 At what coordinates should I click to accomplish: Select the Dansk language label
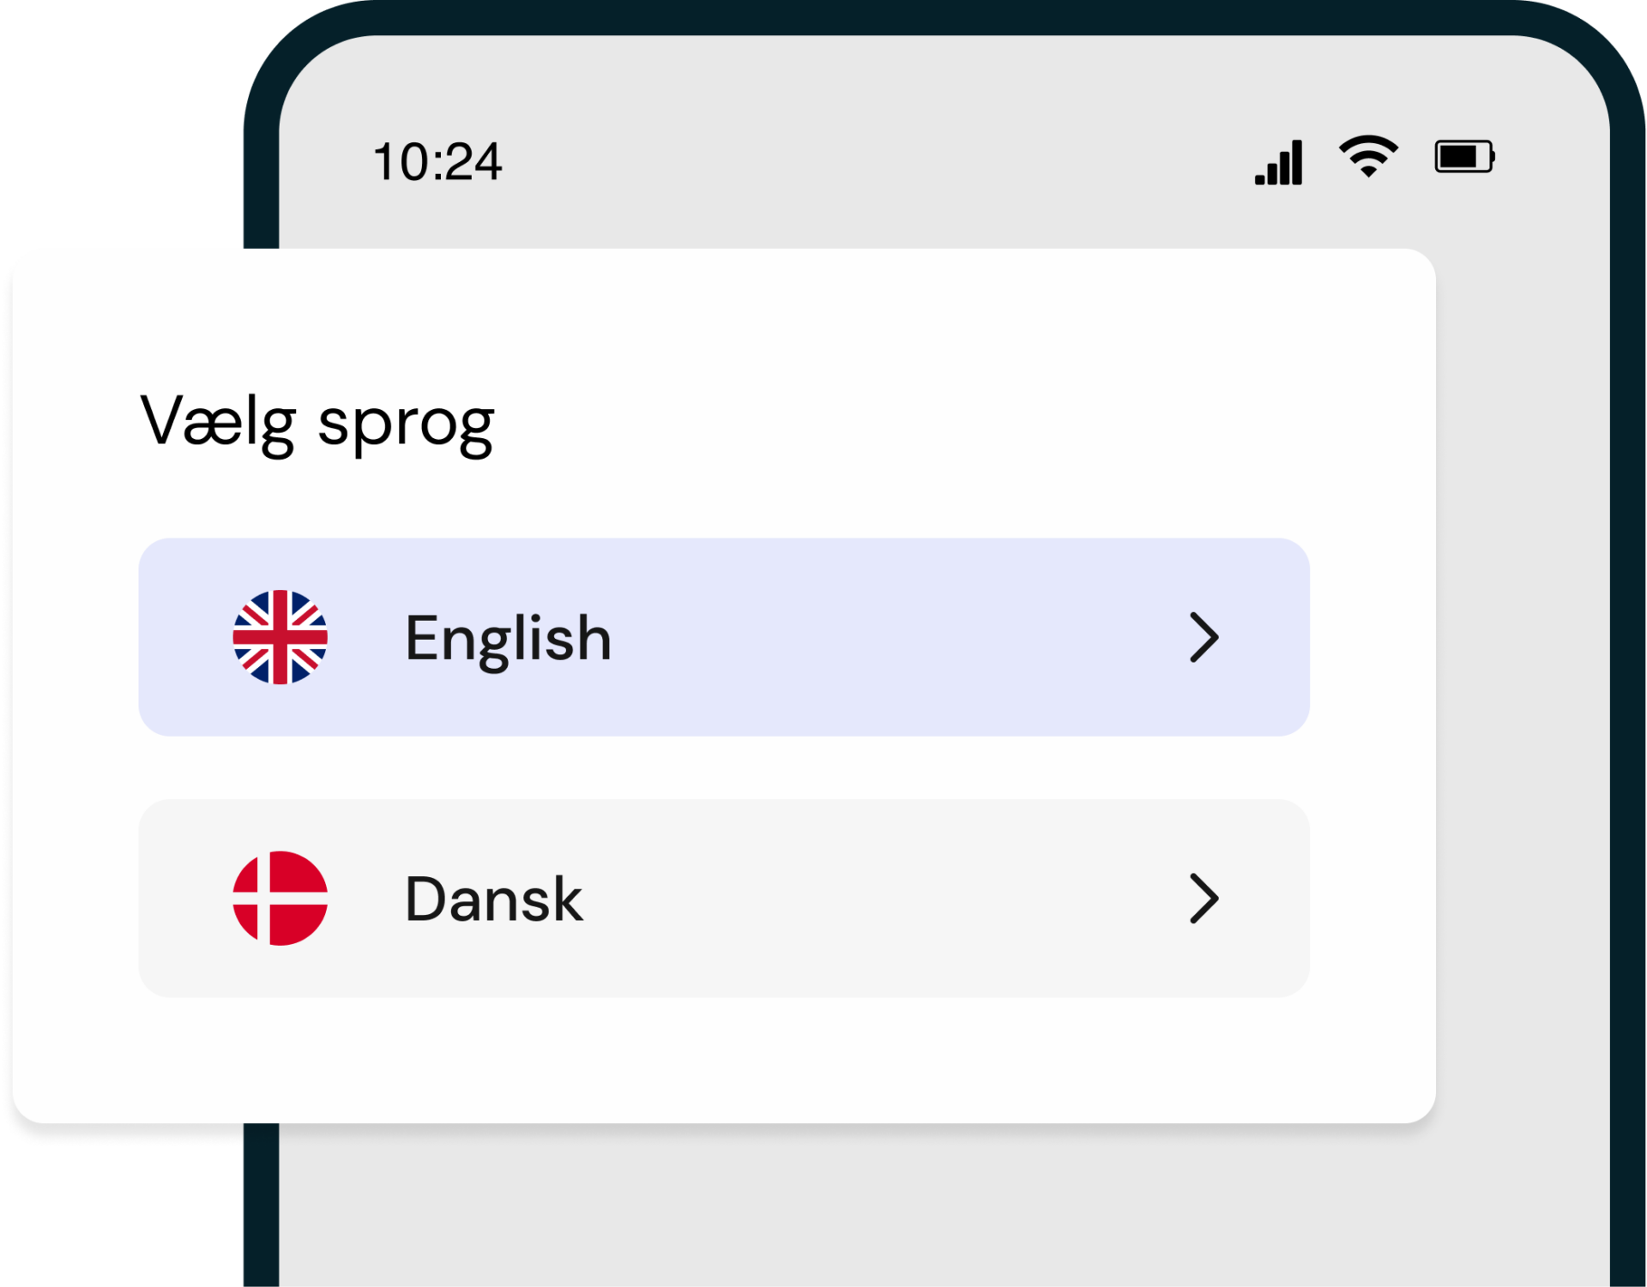tap(493, 899)
